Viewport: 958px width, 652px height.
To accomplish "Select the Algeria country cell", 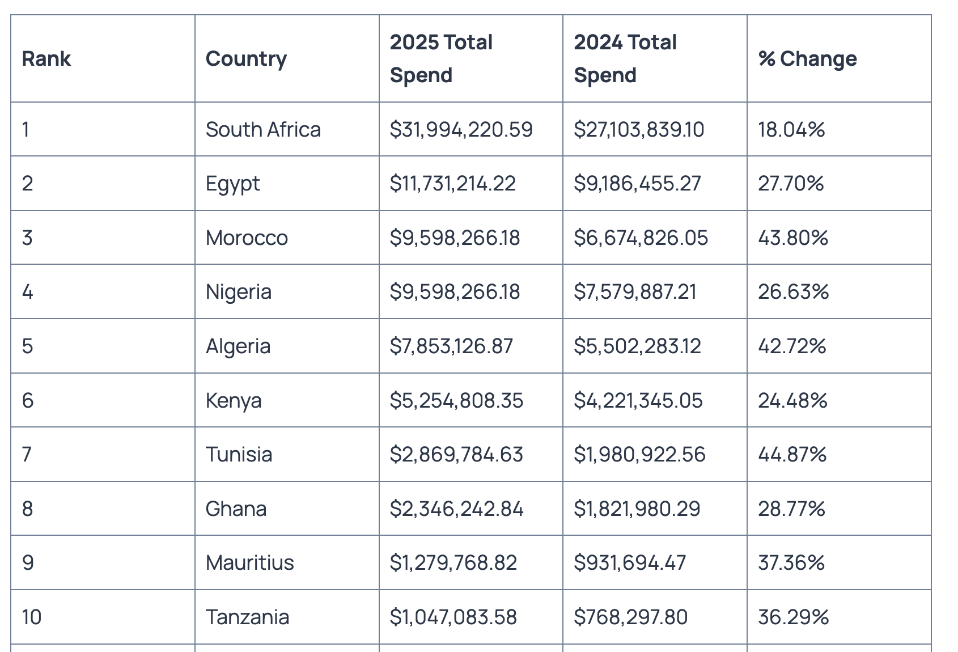I will coord(238,346).
